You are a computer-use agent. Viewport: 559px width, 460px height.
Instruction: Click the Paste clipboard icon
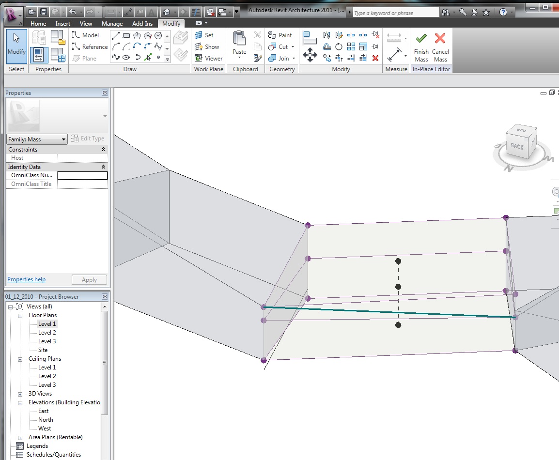click(239, 39)
